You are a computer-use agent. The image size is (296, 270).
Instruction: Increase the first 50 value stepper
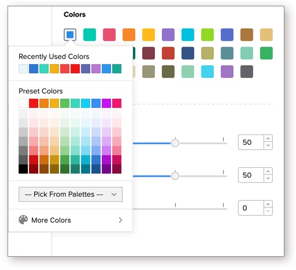click(268, 138)
